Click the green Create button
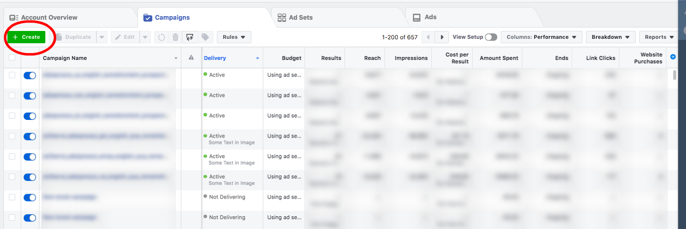686x229 pixels. (x=27, y=37)
